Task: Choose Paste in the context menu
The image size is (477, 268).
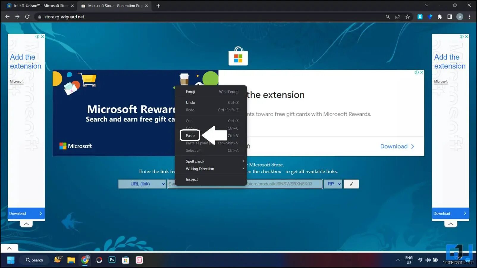Action: (190, 135)
